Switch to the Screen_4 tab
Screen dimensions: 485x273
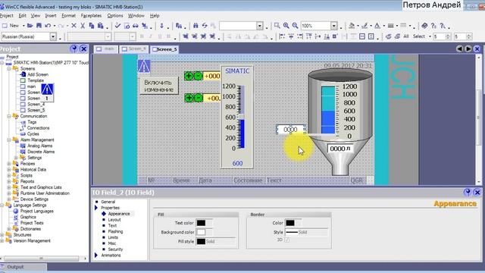pos(133,49)
